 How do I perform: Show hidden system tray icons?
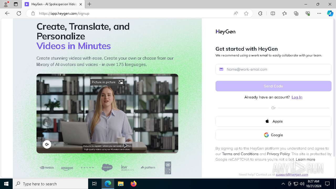coord(283,184)
